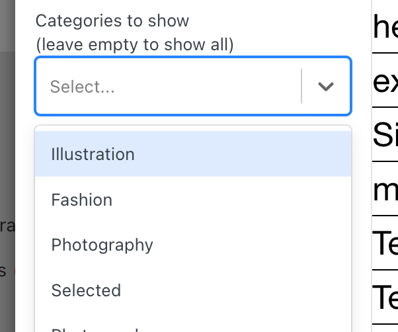Click the row starting with "m"
The width and height of the screenshot is (398, 332).
pos(385,190)
